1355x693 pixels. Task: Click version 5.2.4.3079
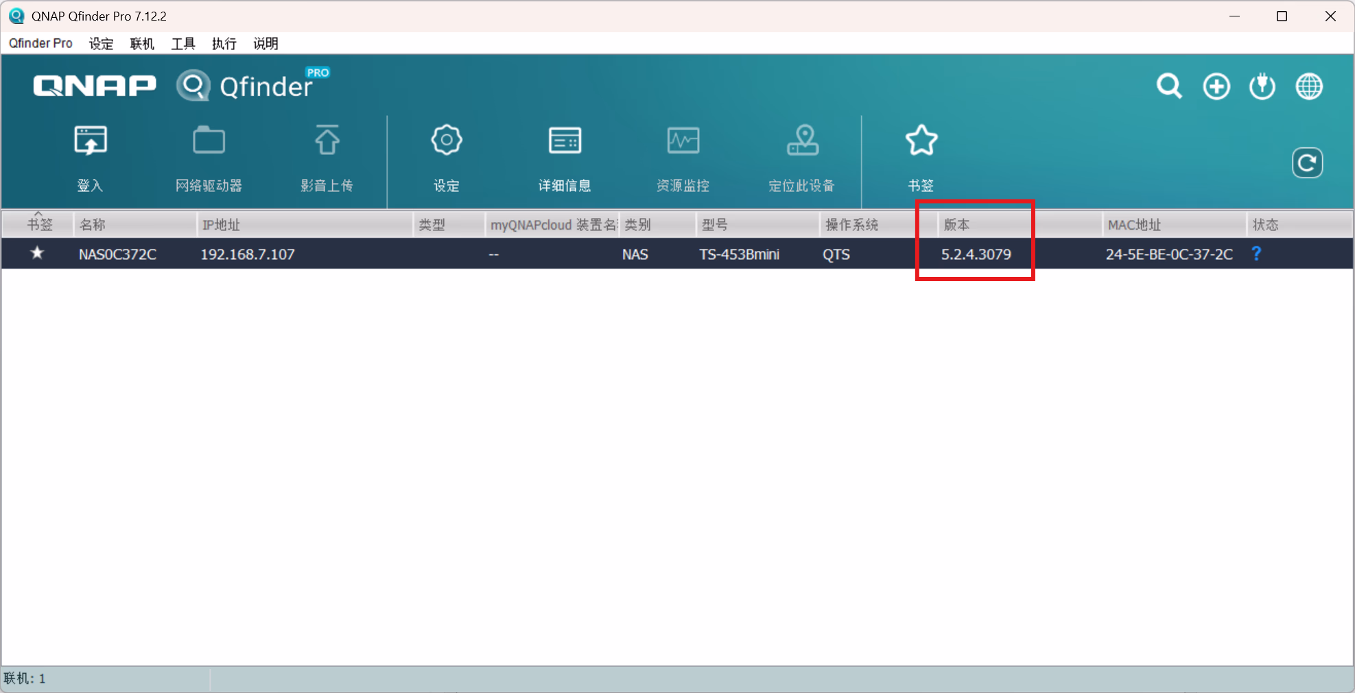tap(976, 254)
